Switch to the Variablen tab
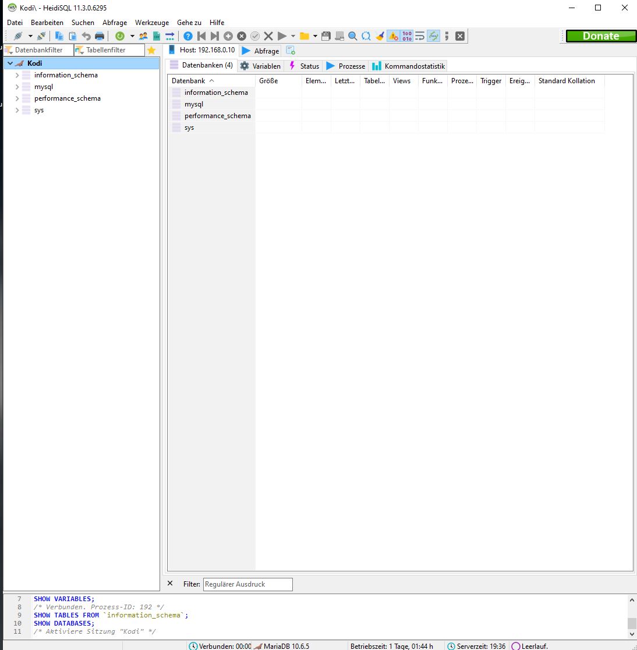This screenshot has width=637, height=650. click(260, 66)
